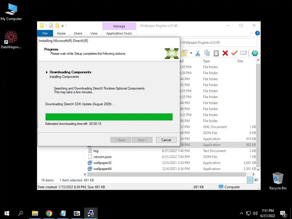This screenshot has height=219, width=292.
Task: Click the folder options icon in Explorer toolbar
Action: [x=184, y=53]
